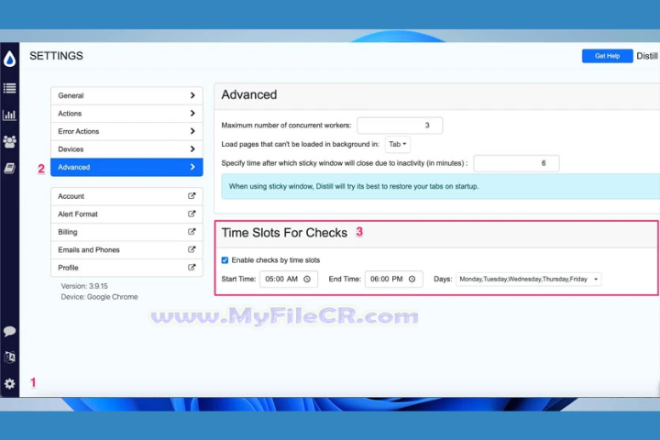Open the bar chart stats icon
Viewport: 660px width, 440px height.
pos(10,115)
